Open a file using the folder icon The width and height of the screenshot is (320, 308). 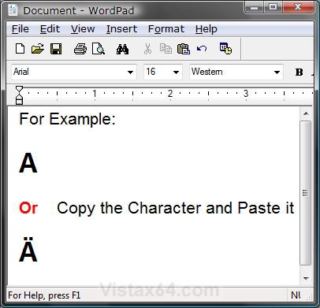click(x=38, y=49)
